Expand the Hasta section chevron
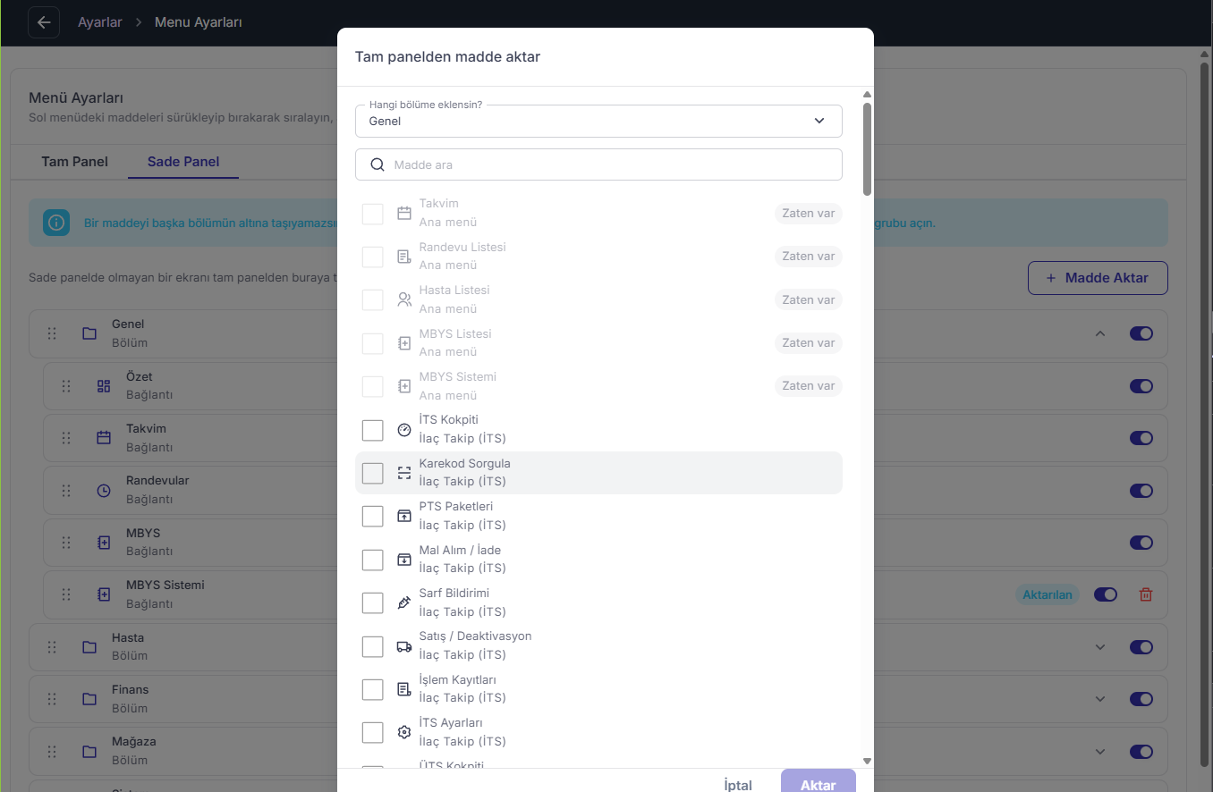This screenshot has width=1213, height=792. (x=1100, y=647)
